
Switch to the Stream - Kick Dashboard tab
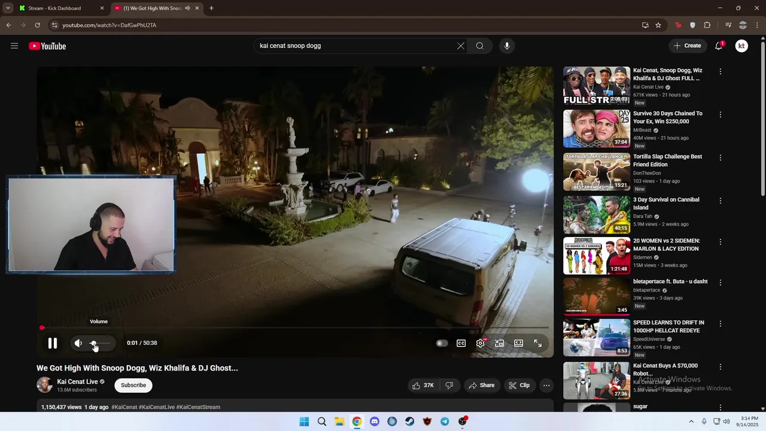(x=54, y=8)
